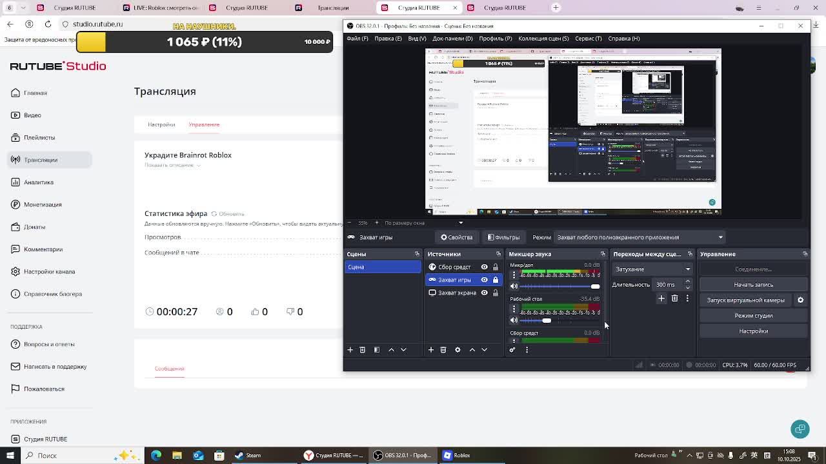The image size is (826, 464).
Task: Delete selected scene using trash icon in Сцены dock
Action: pos(362,350)
